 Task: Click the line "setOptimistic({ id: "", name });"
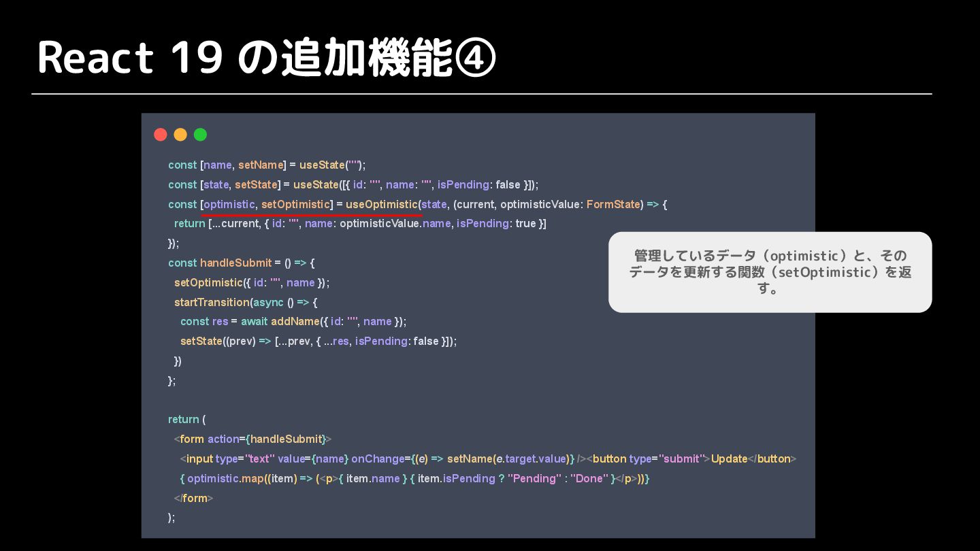point(252,282)
